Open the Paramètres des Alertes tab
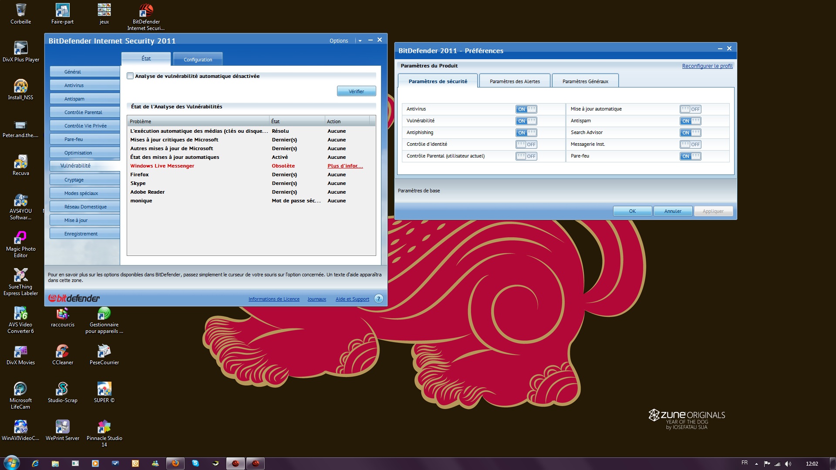836x470 pixels. 515,81
